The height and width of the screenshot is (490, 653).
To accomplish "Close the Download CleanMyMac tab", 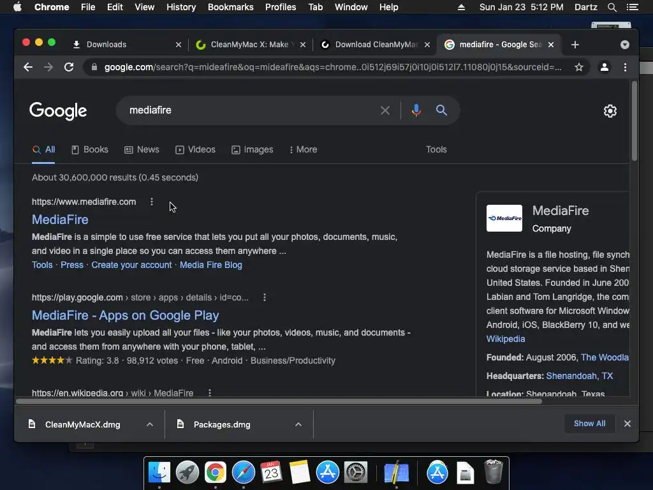I will (x=427, y=45).
